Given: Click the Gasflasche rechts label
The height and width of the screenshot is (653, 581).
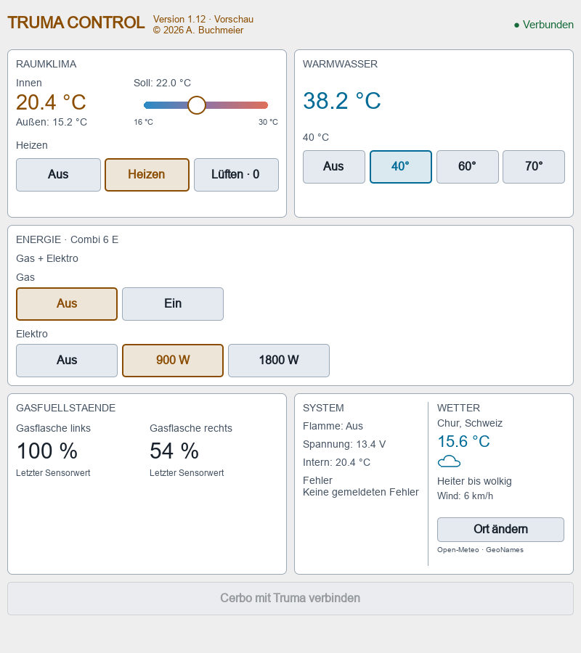Looking at the screenshot, I should pyautogui.click(x=191, y=429).
